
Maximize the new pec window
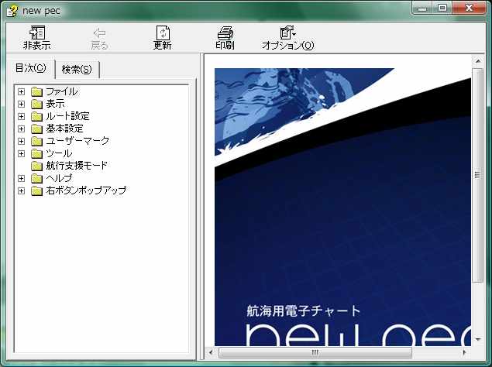coord(442,9)
